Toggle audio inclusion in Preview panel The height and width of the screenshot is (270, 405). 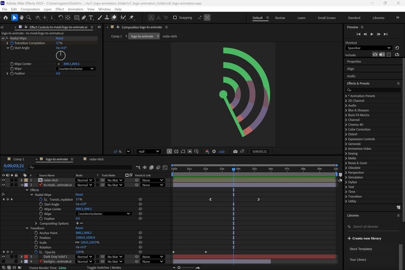point(382,55)
